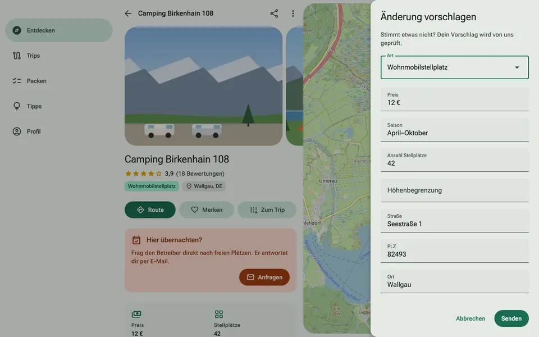Click the Wallgau, DE location chip
The height and width of the screenshot is (337, 539).
[x=204, y=186]
